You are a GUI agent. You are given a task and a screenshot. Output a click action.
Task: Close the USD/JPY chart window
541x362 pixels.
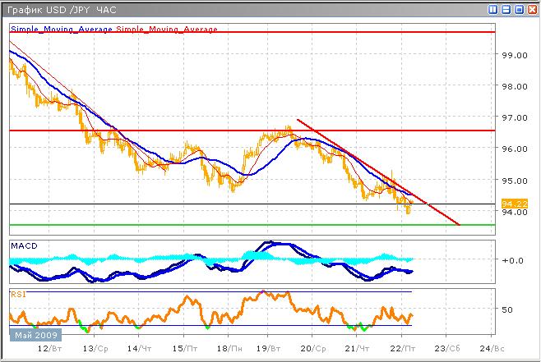click(530, 8)
